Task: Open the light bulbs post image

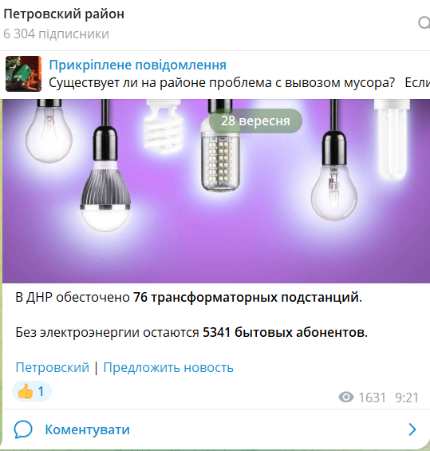Action: 216,191
